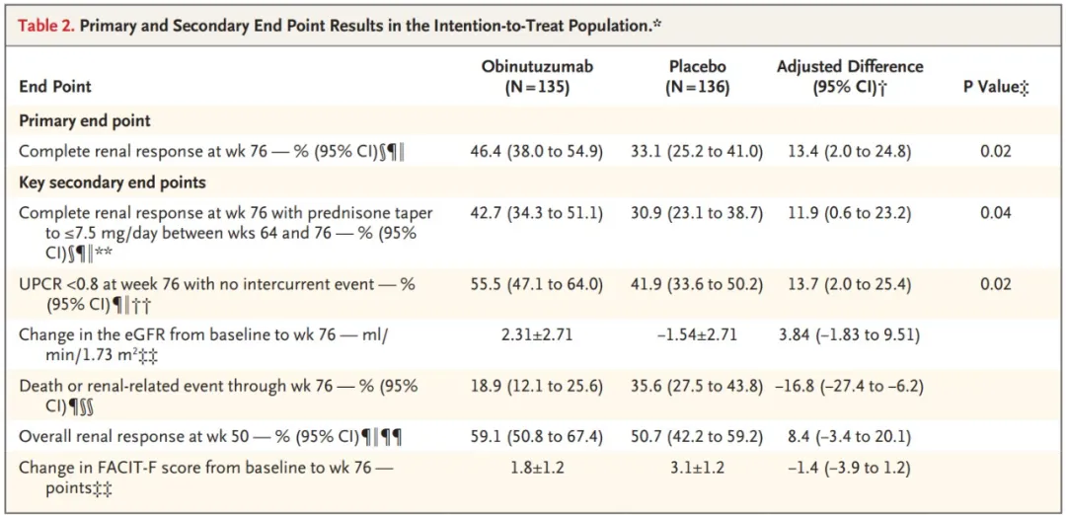Screen dimensions: 1066x515
Task: Select the Adjusted Difference (95% CI) header
Action: tap(850, 76)
